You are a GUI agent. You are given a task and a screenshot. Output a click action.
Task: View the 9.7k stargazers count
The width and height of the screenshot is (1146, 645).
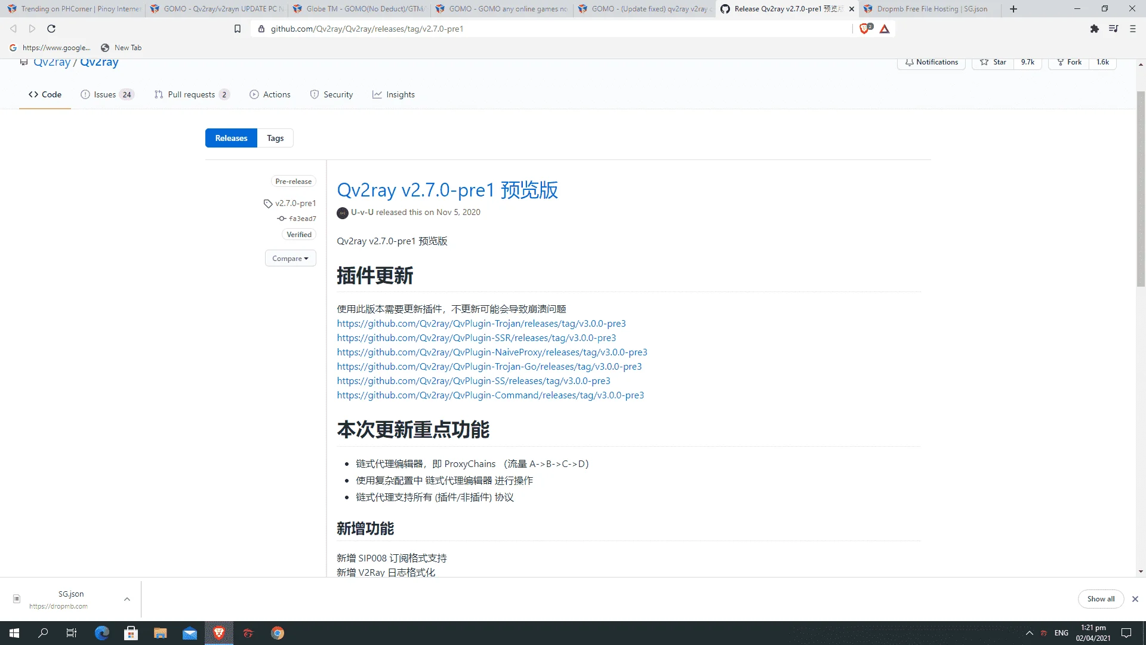coord(1027,62)
